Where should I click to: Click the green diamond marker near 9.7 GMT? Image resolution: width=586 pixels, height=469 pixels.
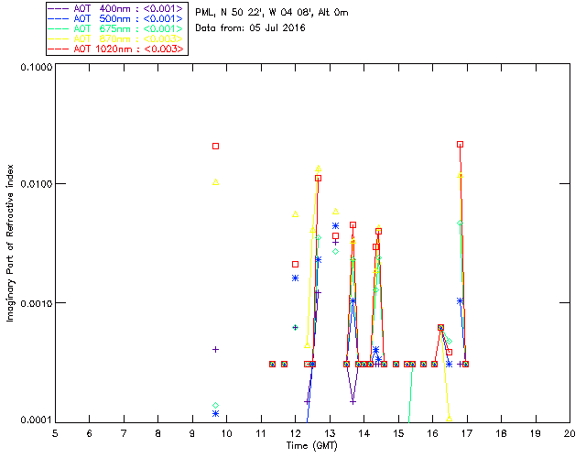216,405
